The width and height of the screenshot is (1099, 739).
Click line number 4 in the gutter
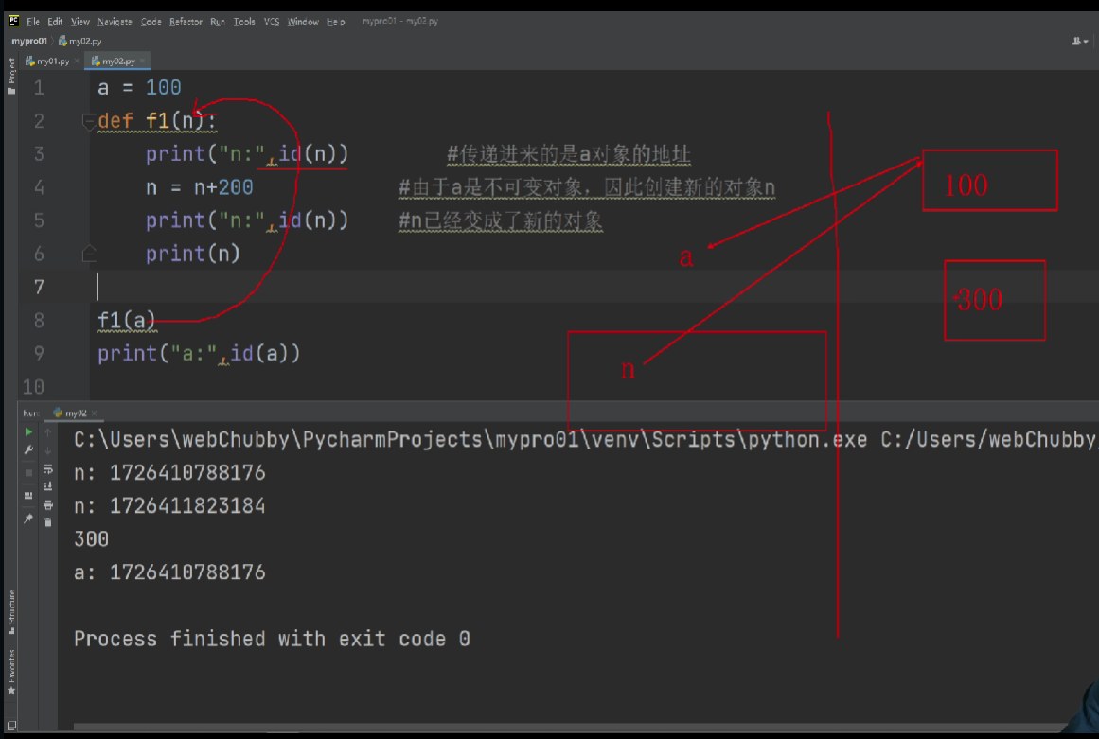pos(39,187)
